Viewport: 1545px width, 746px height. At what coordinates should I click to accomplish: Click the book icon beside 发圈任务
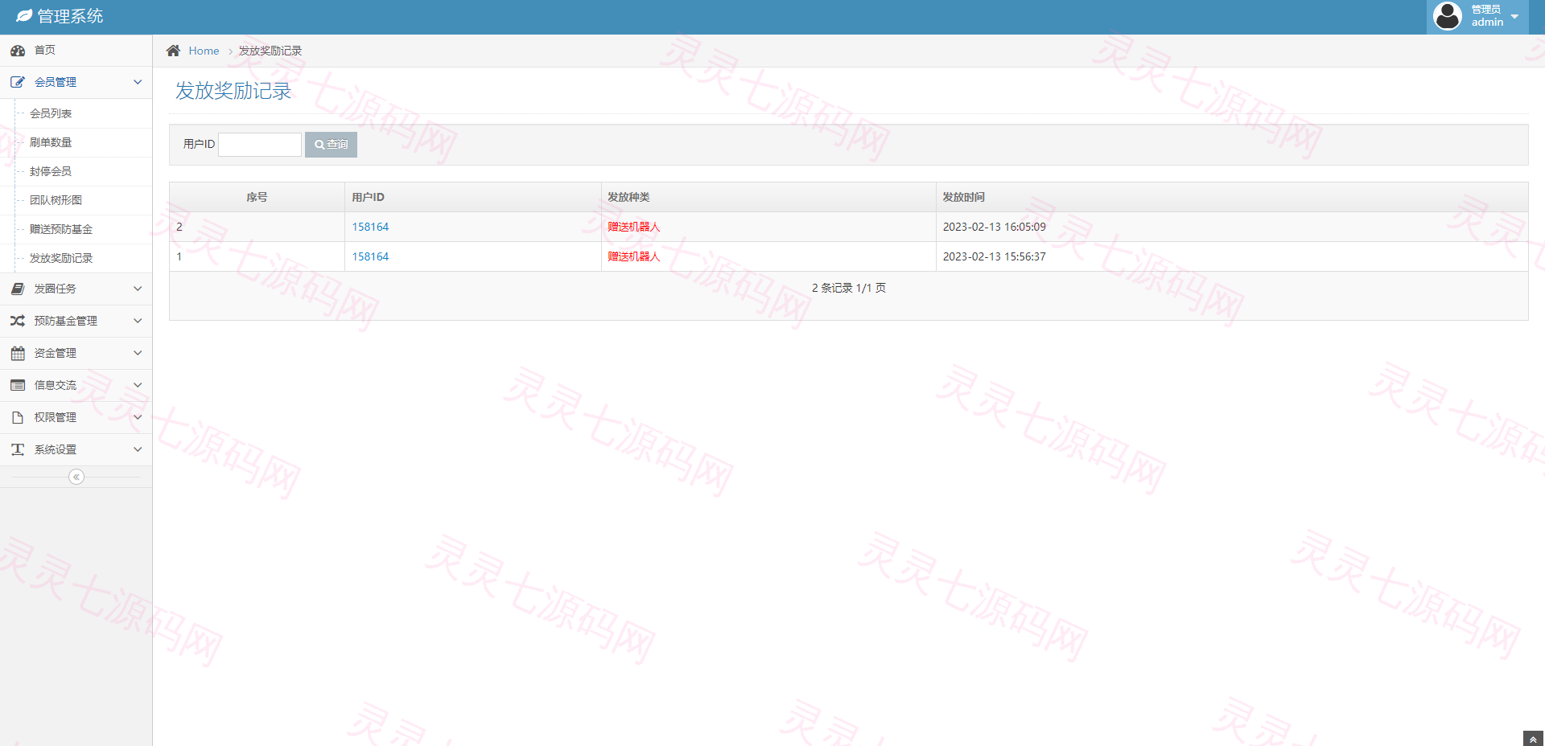click(x=18, y=289)
